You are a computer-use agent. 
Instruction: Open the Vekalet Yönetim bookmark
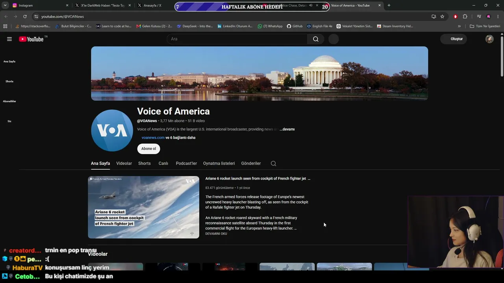click(x=354, y=26)
